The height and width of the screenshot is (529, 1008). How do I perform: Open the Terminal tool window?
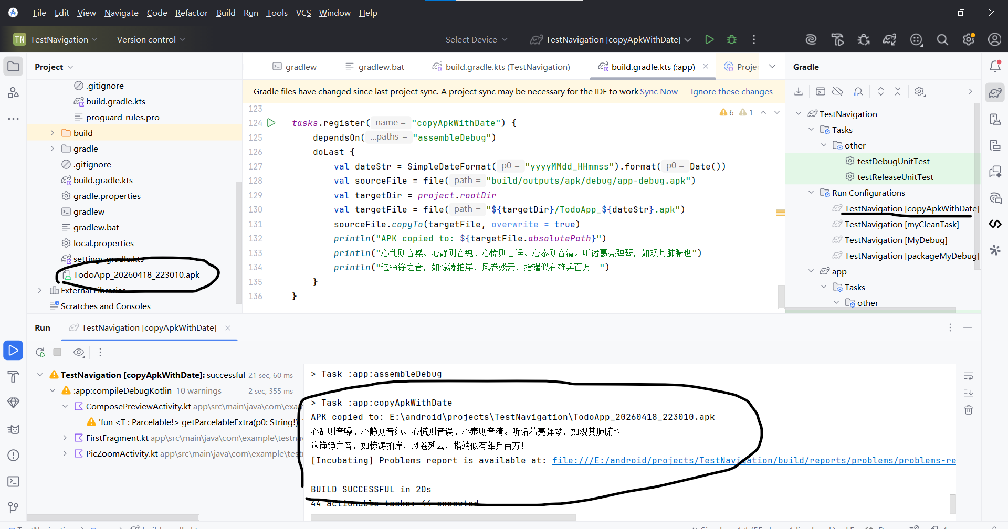tap(14, 481)
